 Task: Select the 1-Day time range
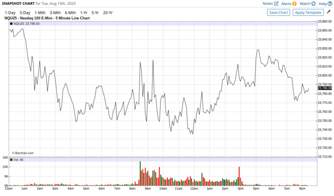(x=10, y=13)
